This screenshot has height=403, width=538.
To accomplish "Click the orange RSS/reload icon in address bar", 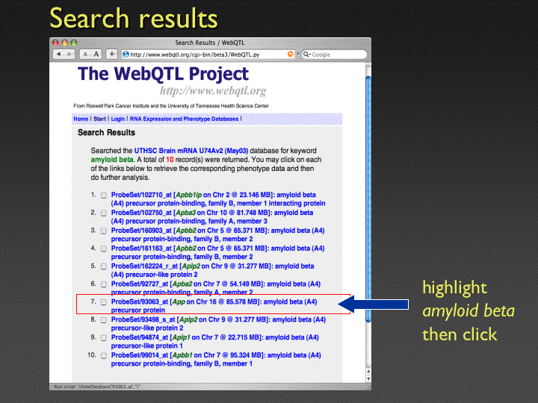I will (290, 54).
